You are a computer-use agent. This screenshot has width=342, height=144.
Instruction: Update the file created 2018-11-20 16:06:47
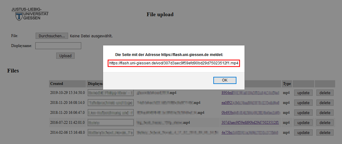click(x=303, y=113)
